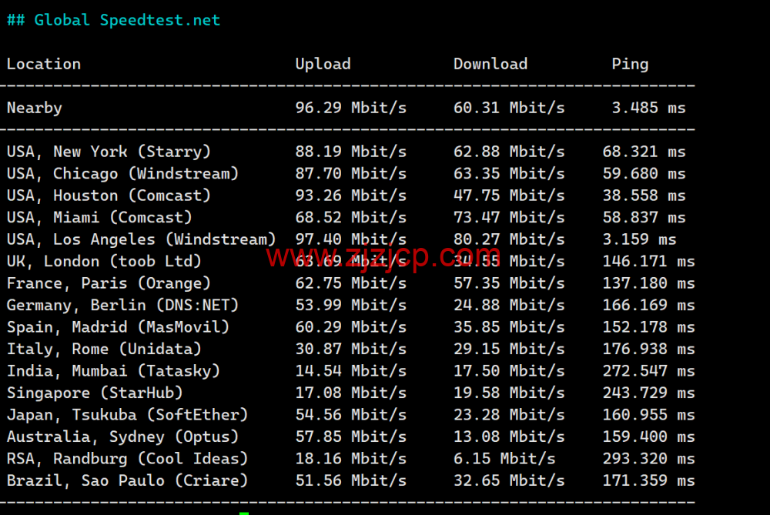This screenshot has height=515, width=770.
Task: Select the Ping column header
Action: 630,64
